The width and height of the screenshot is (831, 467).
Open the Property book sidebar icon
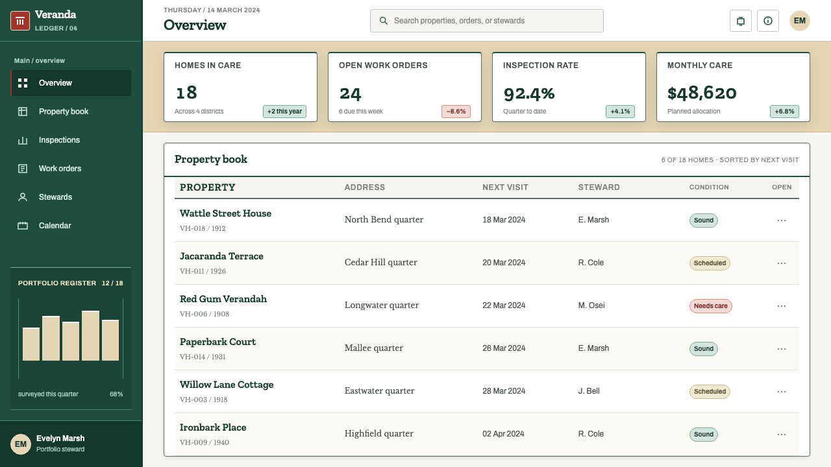23,112
